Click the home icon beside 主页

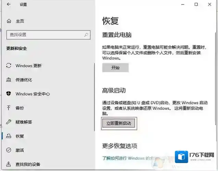9,21
